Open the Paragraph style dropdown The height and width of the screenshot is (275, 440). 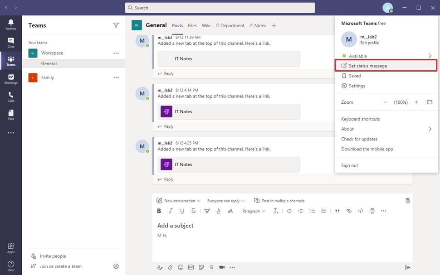tap(253, 211)
